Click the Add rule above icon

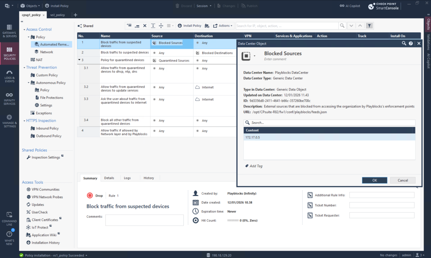pyautogui.click(x=129, y=26)
